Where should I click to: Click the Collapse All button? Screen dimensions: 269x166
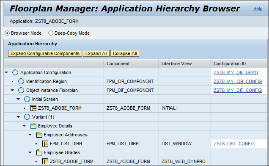coord(125,53)
